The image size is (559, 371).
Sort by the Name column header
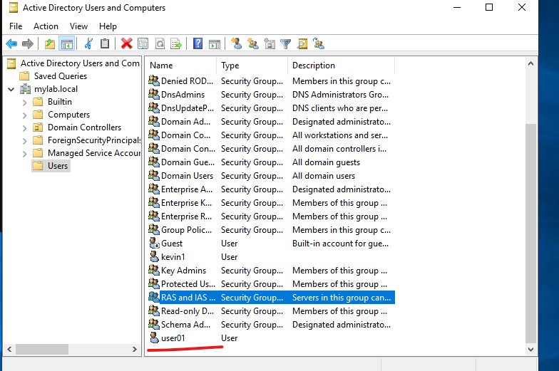(x=181, y=66)
